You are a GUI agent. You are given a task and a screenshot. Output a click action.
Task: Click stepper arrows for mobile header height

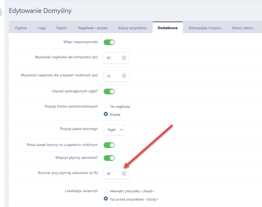[x=124, y=76]
